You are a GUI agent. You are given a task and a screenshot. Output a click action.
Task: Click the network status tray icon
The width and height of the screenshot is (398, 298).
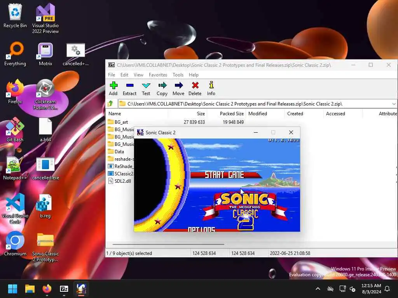click(x=343, y=289)
